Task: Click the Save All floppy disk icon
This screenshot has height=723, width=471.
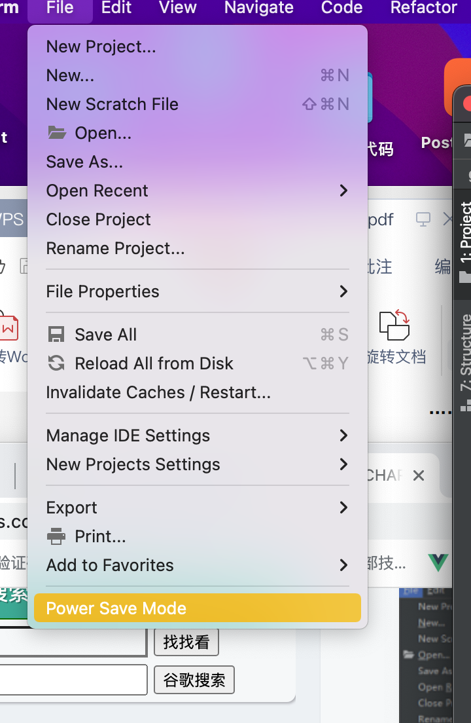Action: click(x=57, y=335)
